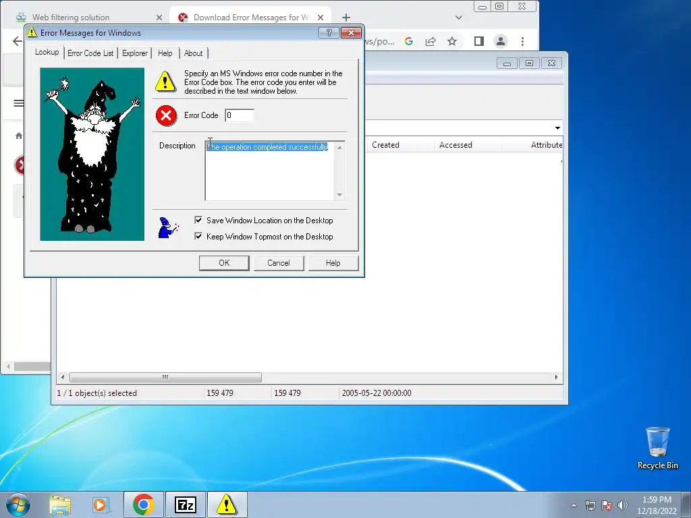Click the taskbar clock showing 1:59 PM
Image resolution: width=691 pixels, height=518 pixels.
click(657, 505)
